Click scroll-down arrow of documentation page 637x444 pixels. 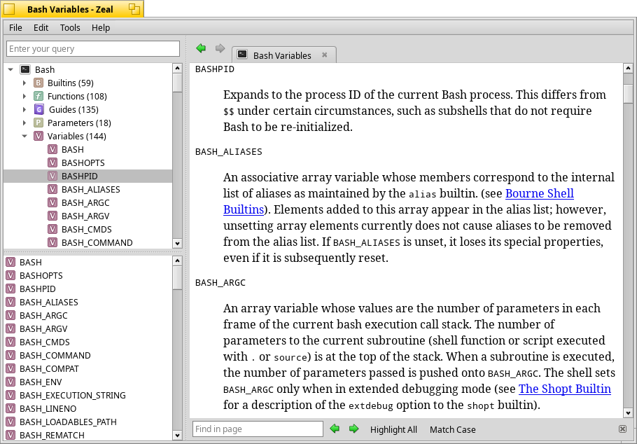point(628,413)
